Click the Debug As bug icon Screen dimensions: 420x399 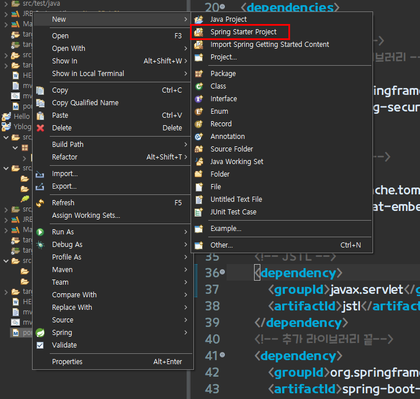click(x=40, y=245)
